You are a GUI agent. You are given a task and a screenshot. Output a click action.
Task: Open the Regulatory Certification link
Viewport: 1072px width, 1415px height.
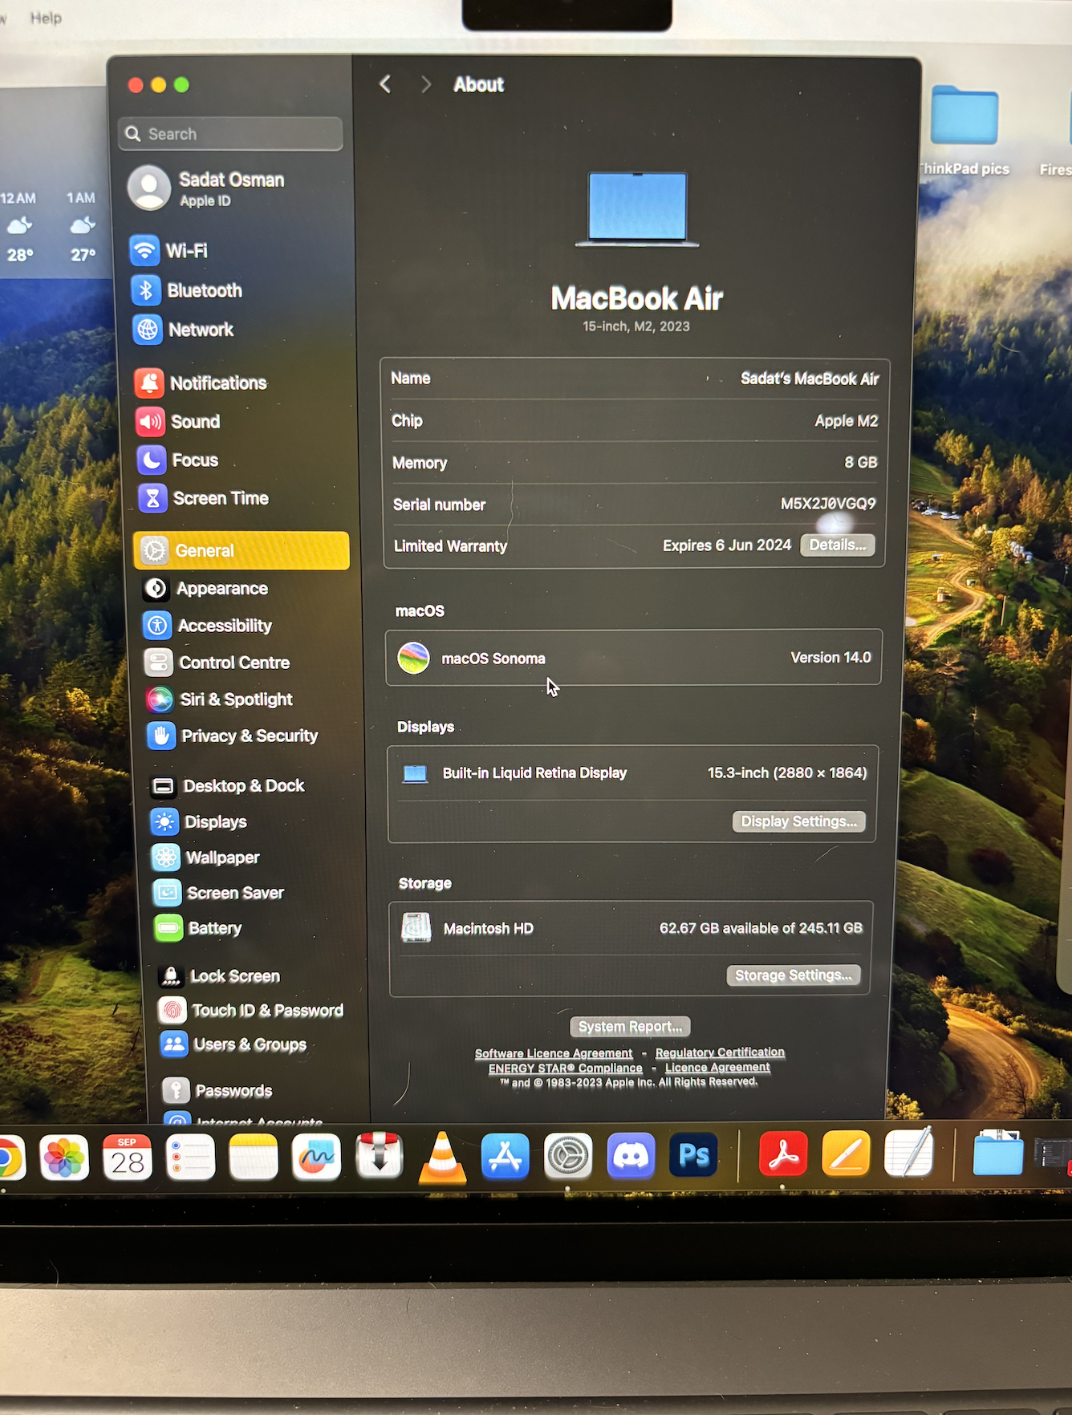pos(720,1052)
